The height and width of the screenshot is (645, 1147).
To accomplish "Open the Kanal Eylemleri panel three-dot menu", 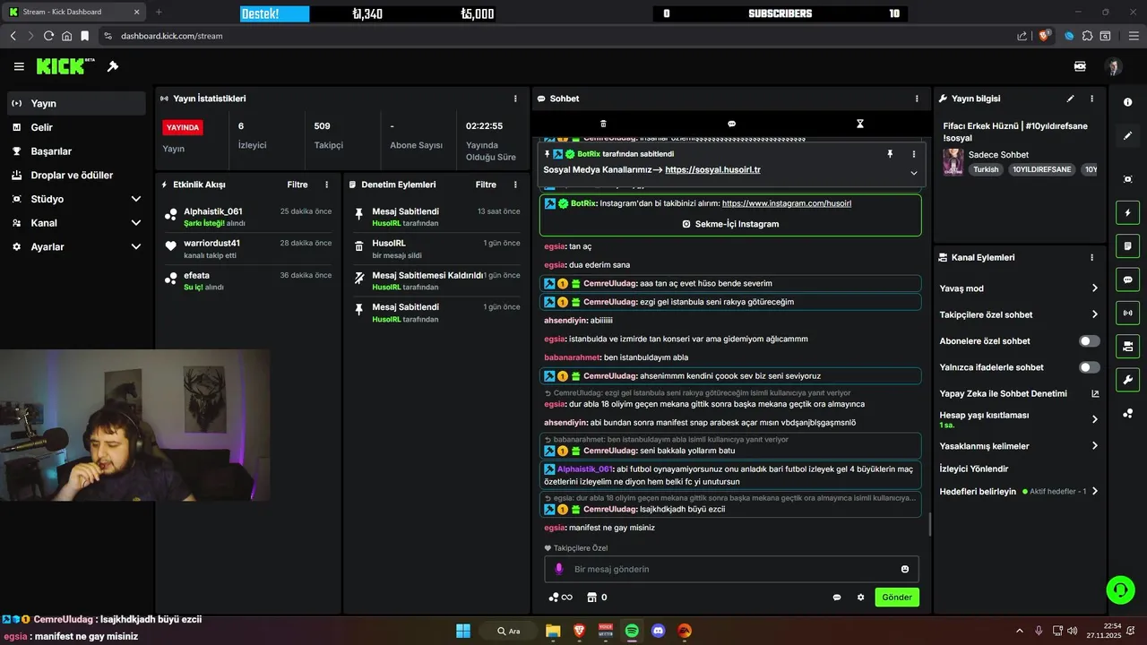I will click(x=1091, y=257).
